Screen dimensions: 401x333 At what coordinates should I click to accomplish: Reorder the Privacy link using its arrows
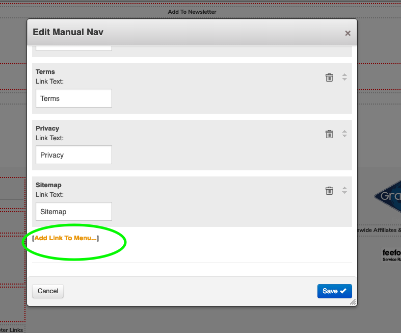344,134
